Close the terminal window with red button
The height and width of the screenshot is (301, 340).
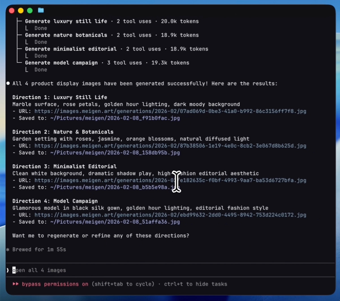coord(12,10)
